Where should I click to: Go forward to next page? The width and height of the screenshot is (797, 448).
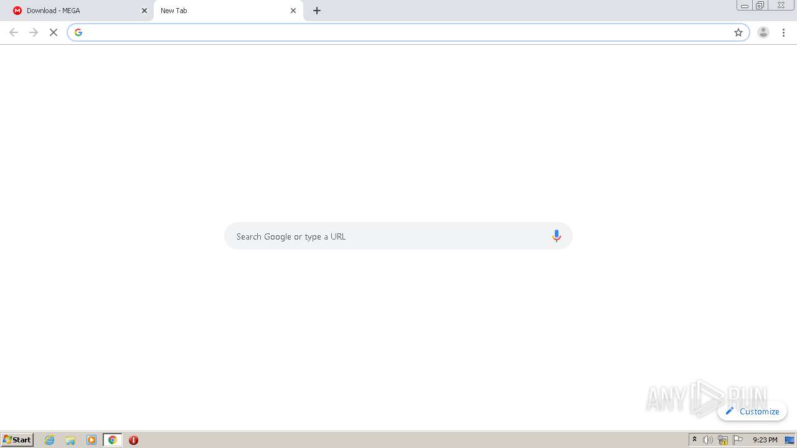(34, 32)
